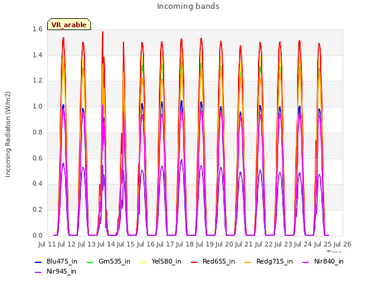Screen dimensions: 378x283
Task: Select the Yel580_in legend label
Action: pos(167,262)
